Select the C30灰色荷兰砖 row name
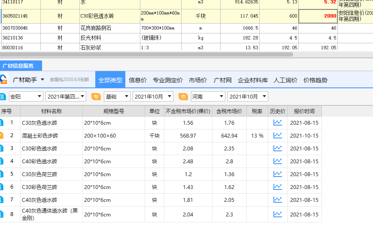 [x=39, y=174]
